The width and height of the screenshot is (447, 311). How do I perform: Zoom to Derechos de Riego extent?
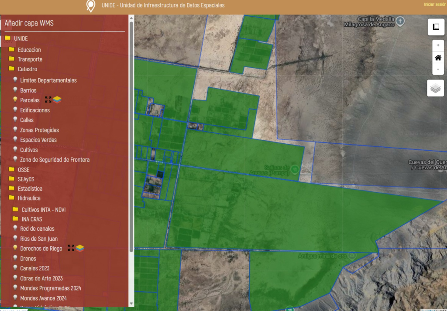[x=71, y=248]
